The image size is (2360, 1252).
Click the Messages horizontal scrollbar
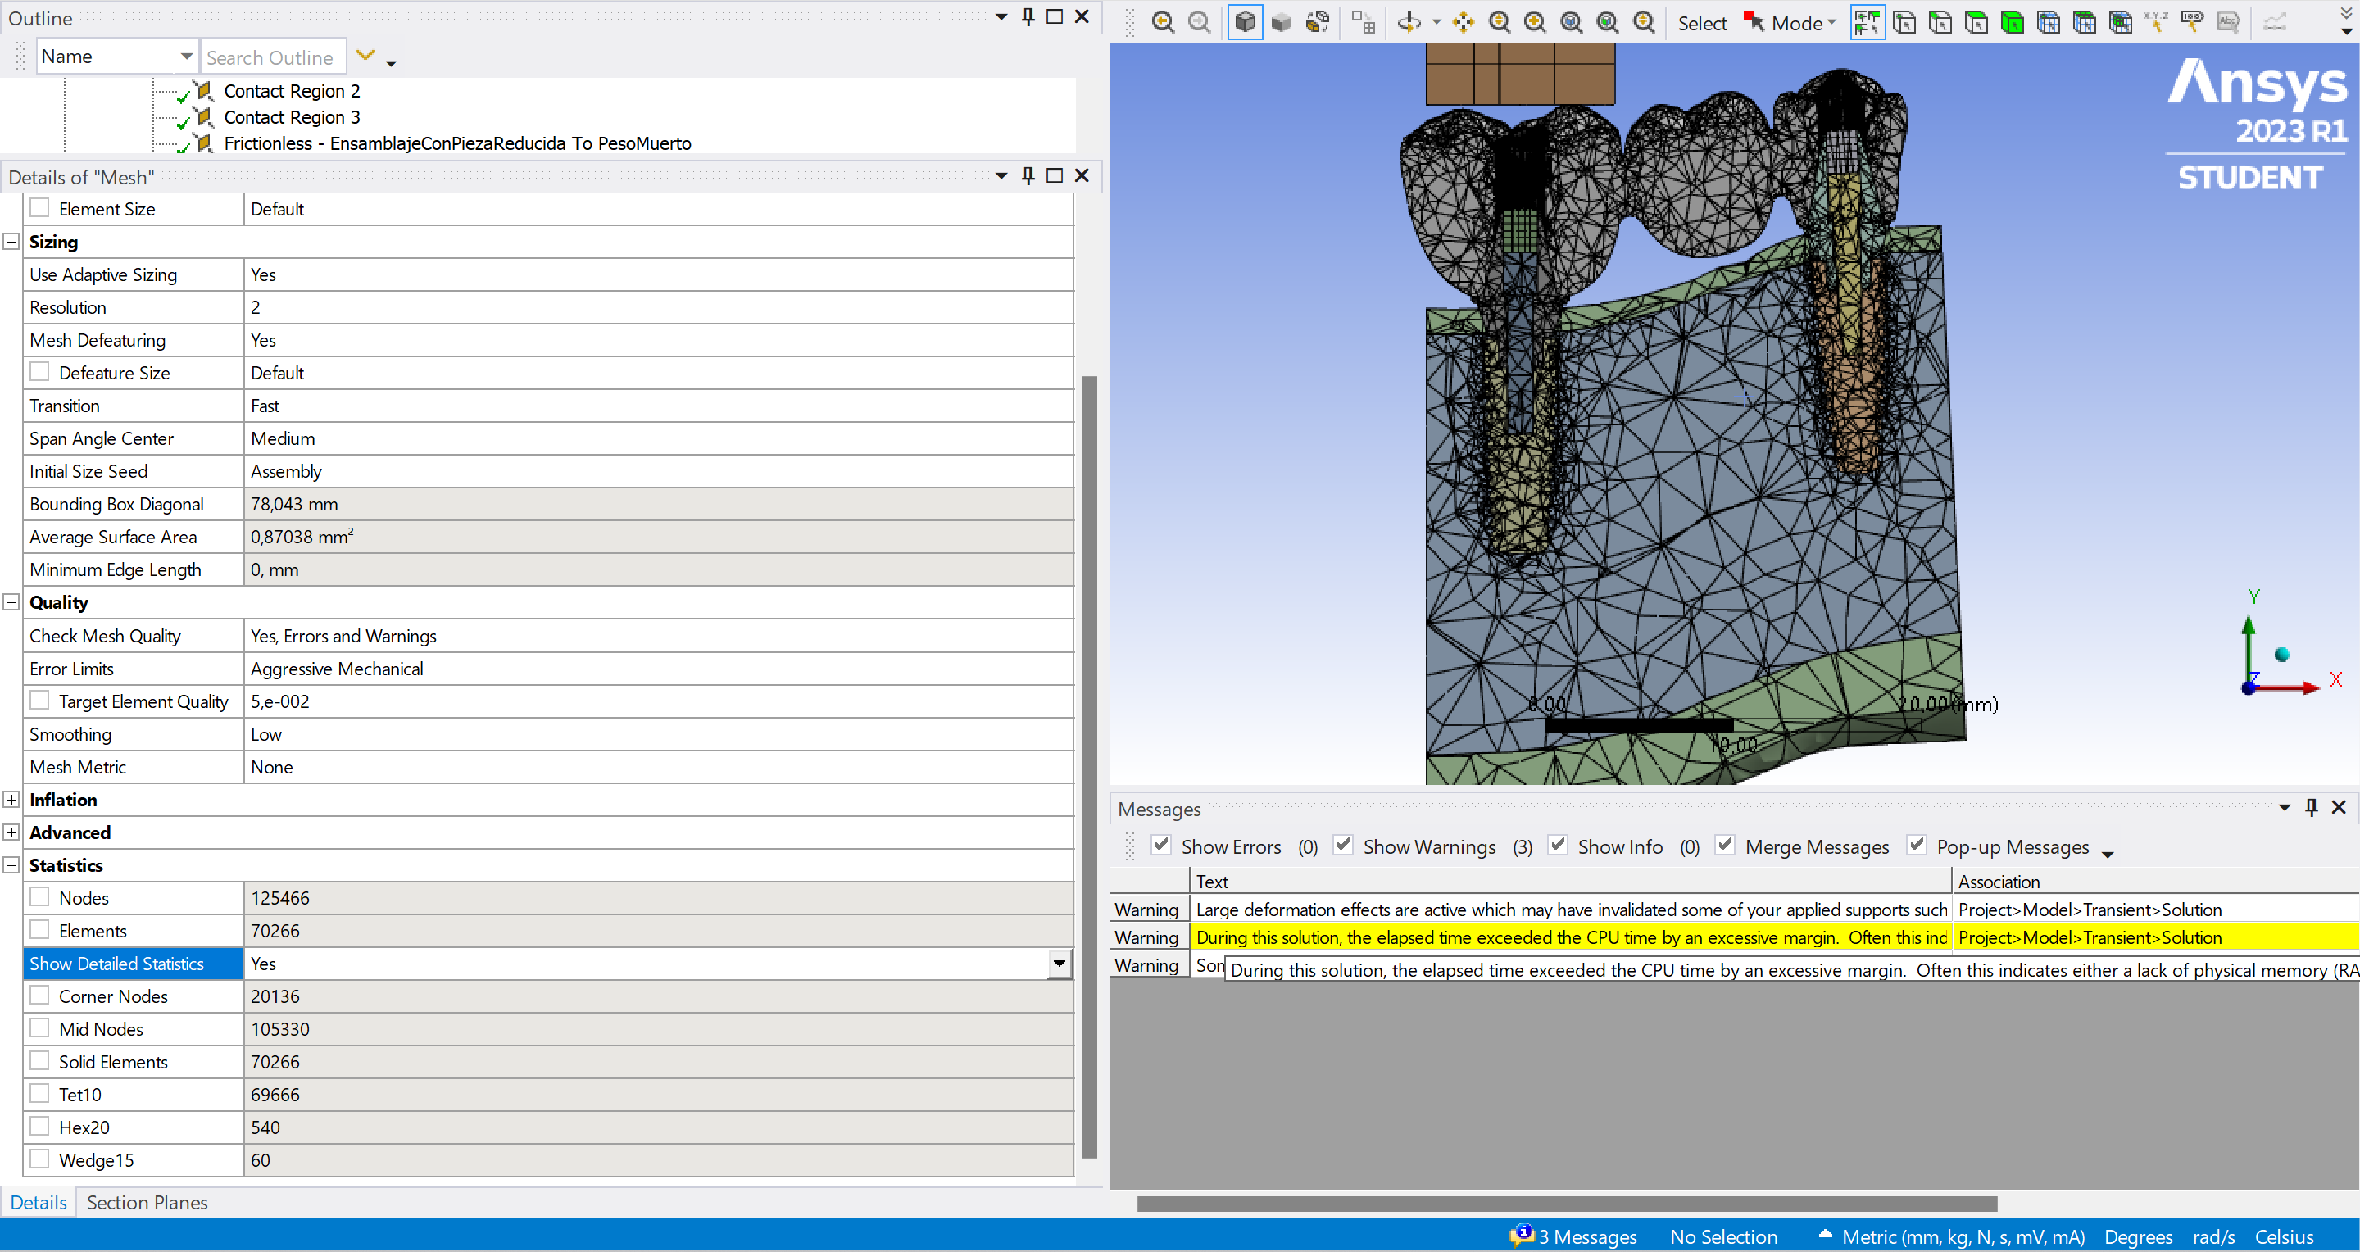1567,1204
